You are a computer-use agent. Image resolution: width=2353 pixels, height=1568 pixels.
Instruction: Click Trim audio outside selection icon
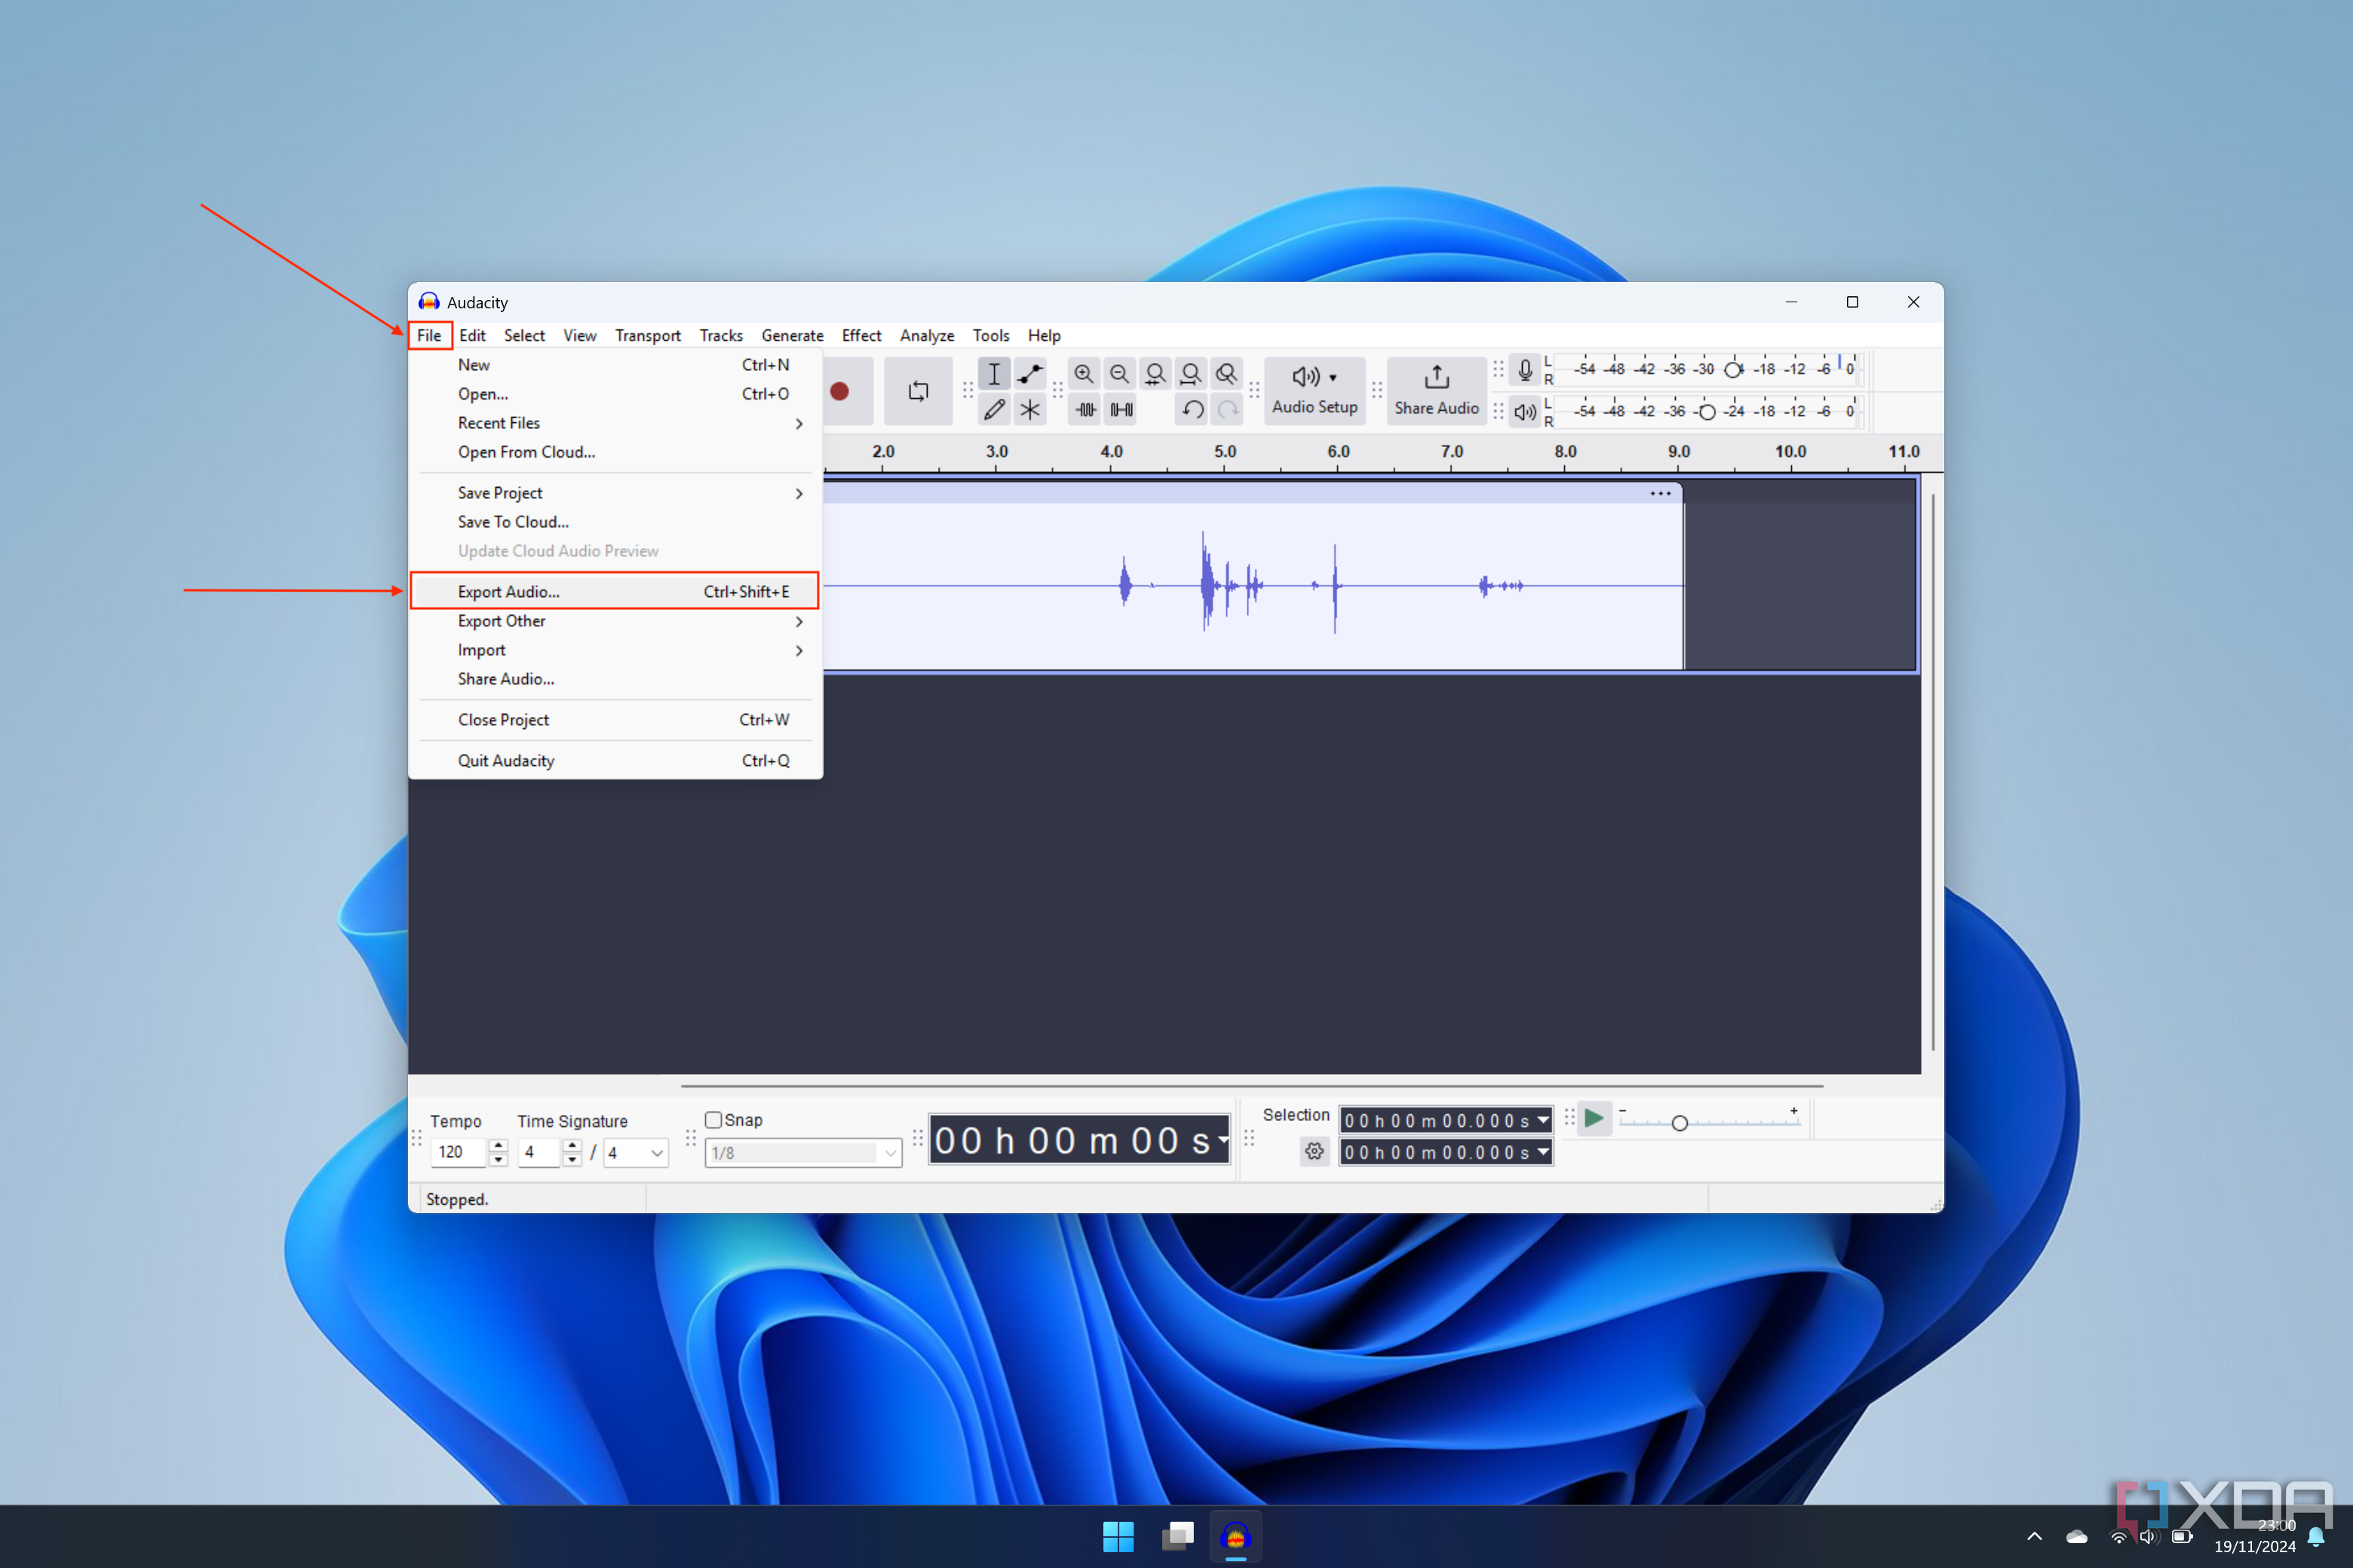click(1085, 409)
